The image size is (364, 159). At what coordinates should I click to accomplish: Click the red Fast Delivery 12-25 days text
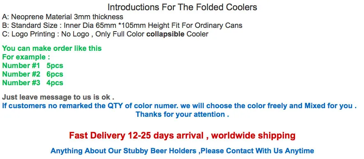coord(136,135)
